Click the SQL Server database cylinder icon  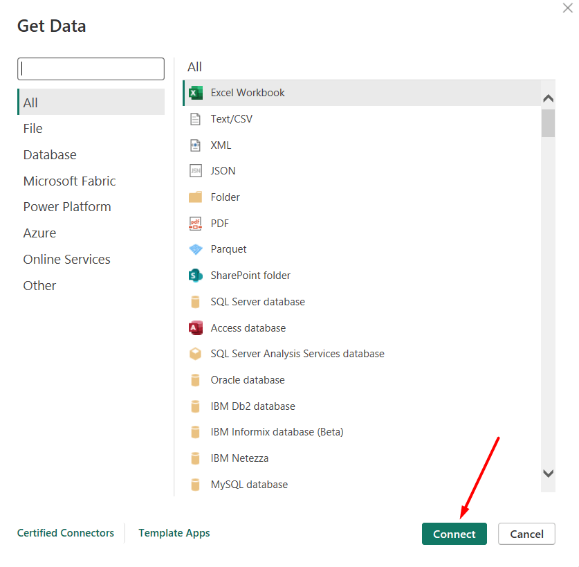pos(195,302)
